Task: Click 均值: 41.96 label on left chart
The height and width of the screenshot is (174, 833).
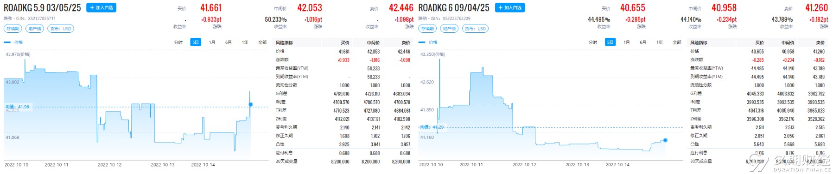Action: click(17, 107)
